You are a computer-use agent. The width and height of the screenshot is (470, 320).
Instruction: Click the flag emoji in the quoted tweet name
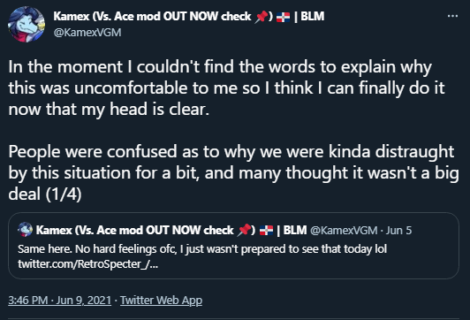point(266,231)
